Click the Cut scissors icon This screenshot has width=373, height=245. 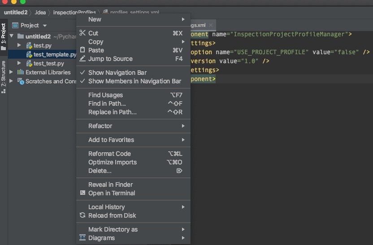click(x=82, y=33)
